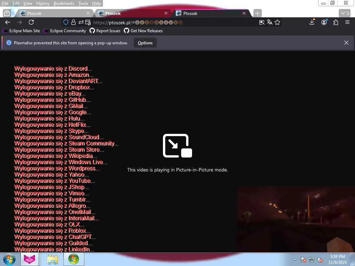
Task: Open the Bookmarks menu
Action: click(x=64, y=3)
